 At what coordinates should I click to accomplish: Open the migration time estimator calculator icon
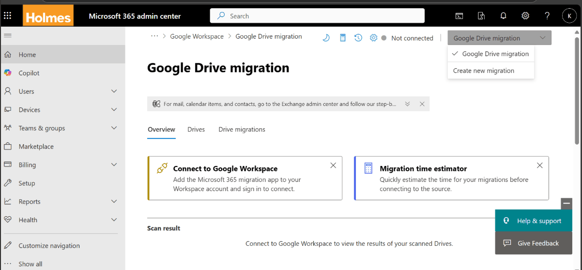pos(342,38)
